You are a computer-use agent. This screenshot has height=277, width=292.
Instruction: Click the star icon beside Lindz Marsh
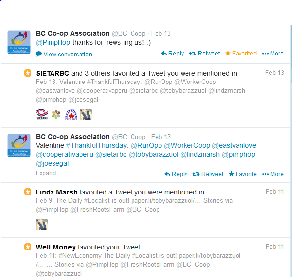tap(28, 192)
